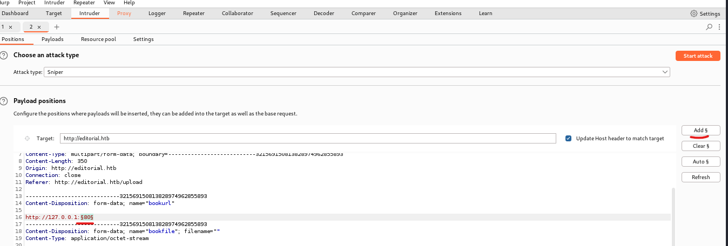Open the vertical dots options menu
728x246 pixels.
point(718,26)
